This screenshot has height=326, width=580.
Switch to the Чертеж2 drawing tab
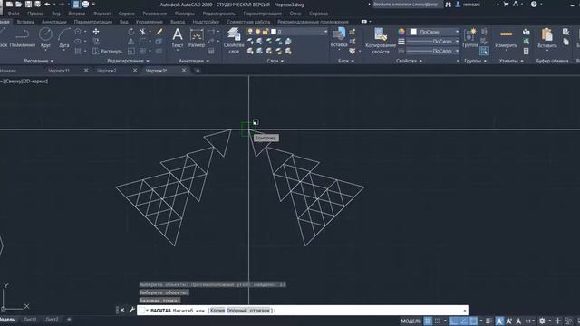pos(107,71)
